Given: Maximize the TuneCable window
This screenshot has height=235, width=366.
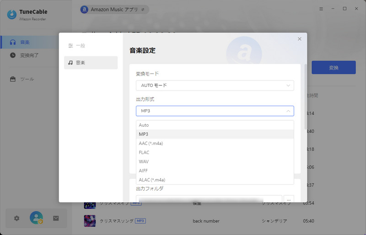Looking at the screenshot, I should [344, 9].
